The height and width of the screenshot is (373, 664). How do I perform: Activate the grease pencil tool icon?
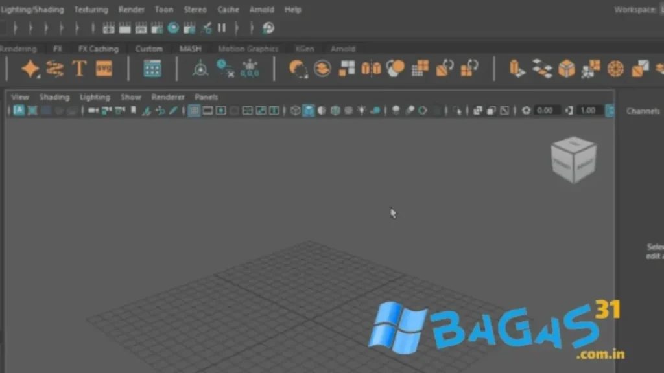tap(173, 110)
